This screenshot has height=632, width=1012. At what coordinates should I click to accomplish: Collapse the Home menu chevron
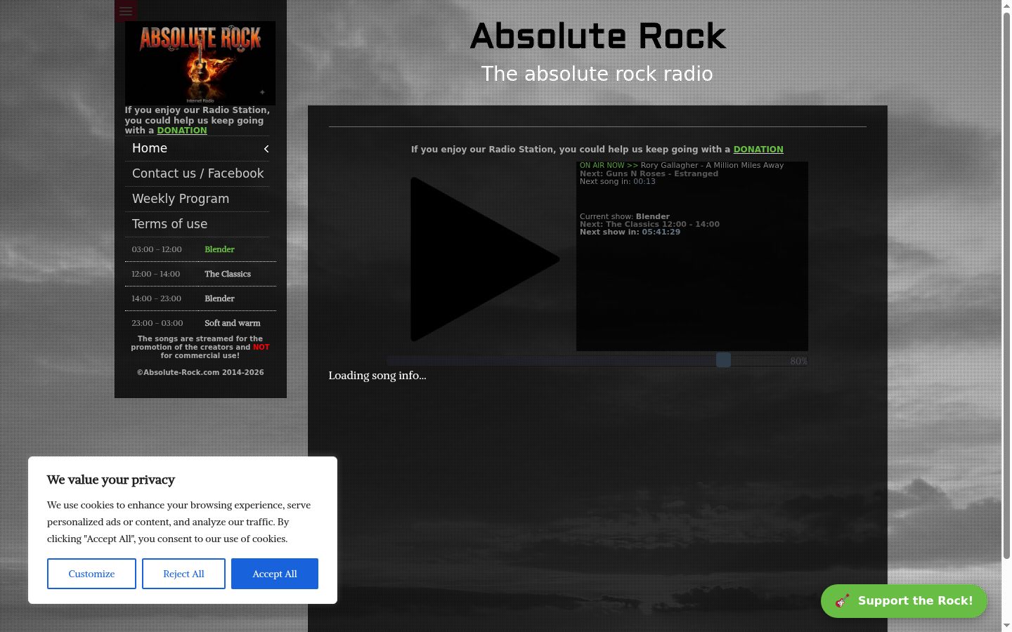coord(266,149)
